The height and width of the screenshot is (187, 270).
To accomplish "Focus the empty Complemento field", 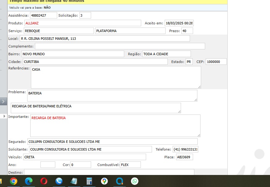I will (120, 46).
